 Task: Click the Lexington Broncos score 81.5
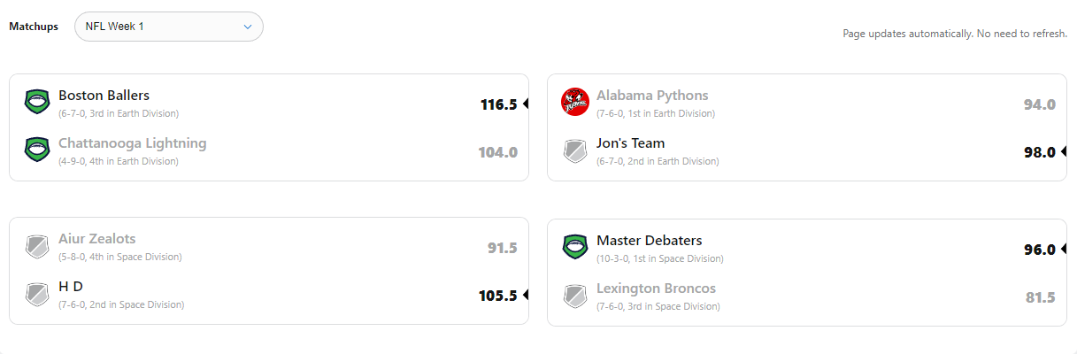[1040, 297]
